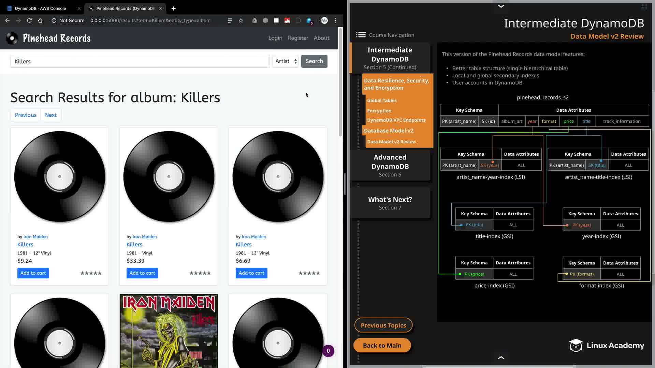The height and width of the screenshot is (368, 655).
Task: Click the Pinehead Records vinyl logo
Action: tap(12, 38)
